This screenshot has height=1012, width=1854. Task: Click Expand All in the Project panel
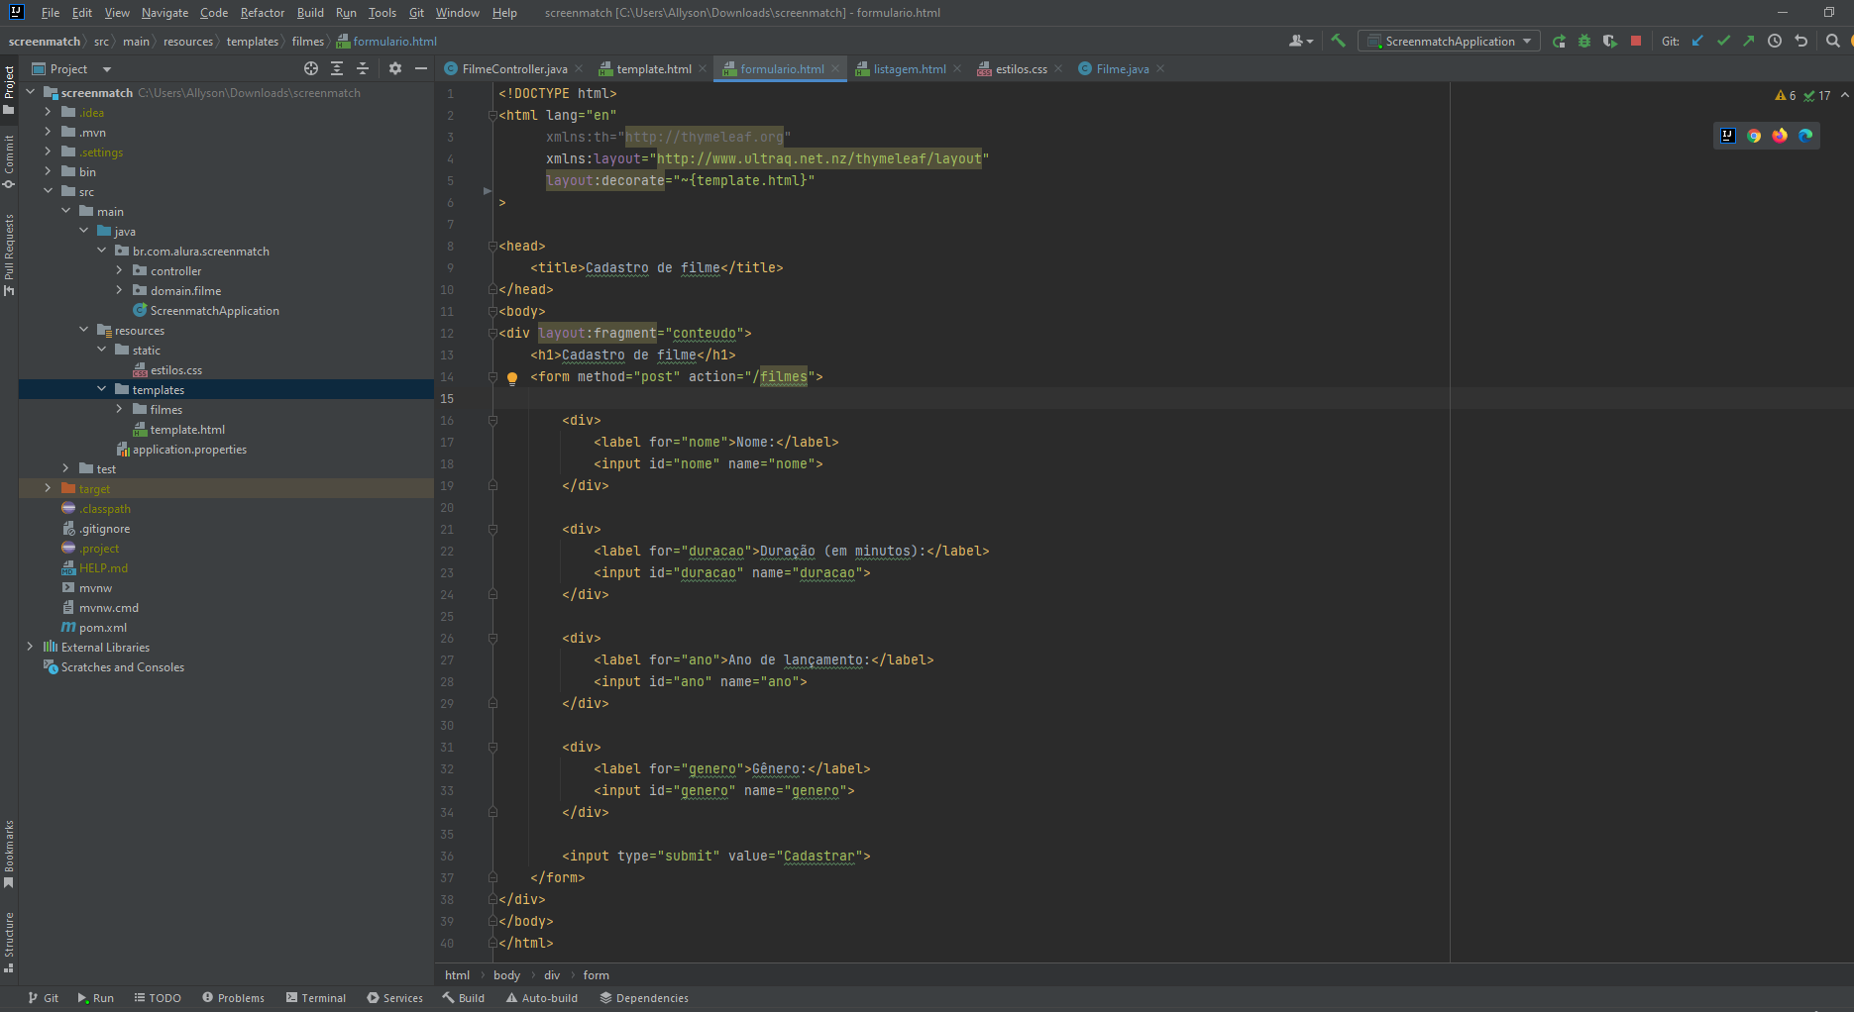coord(337,68)
